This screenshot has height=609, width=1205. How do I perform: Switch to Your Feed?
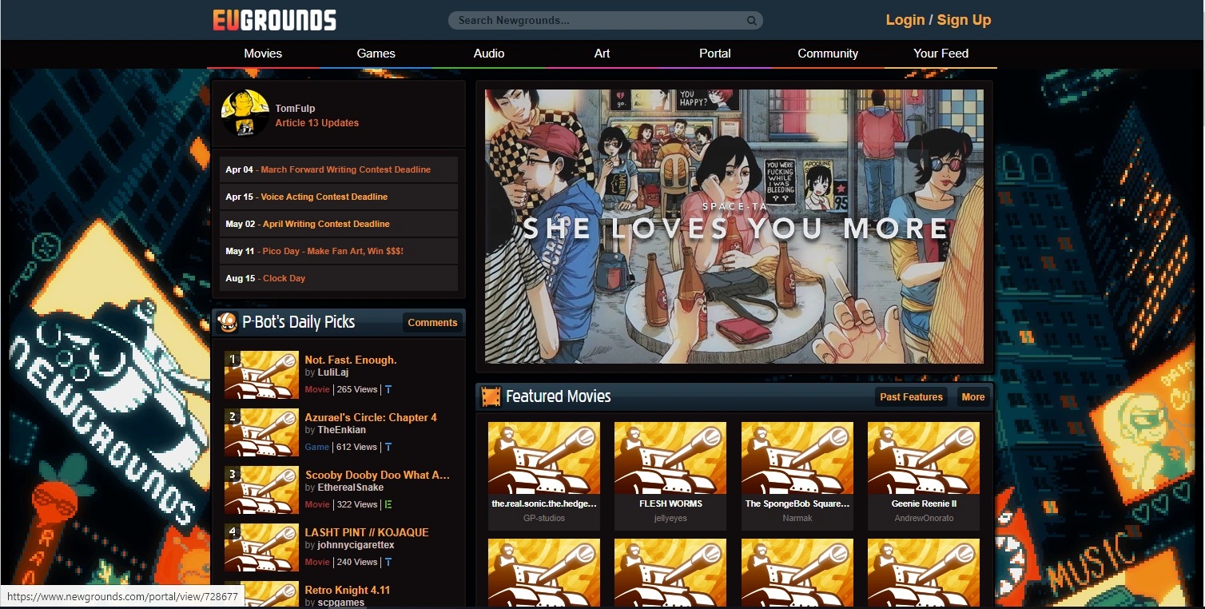tap(941, 54)
